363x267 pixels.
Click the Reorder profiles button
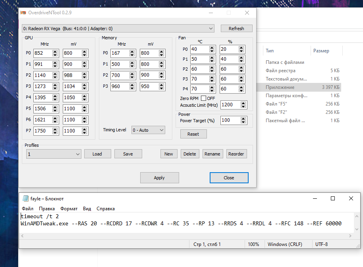click(236, 154)
